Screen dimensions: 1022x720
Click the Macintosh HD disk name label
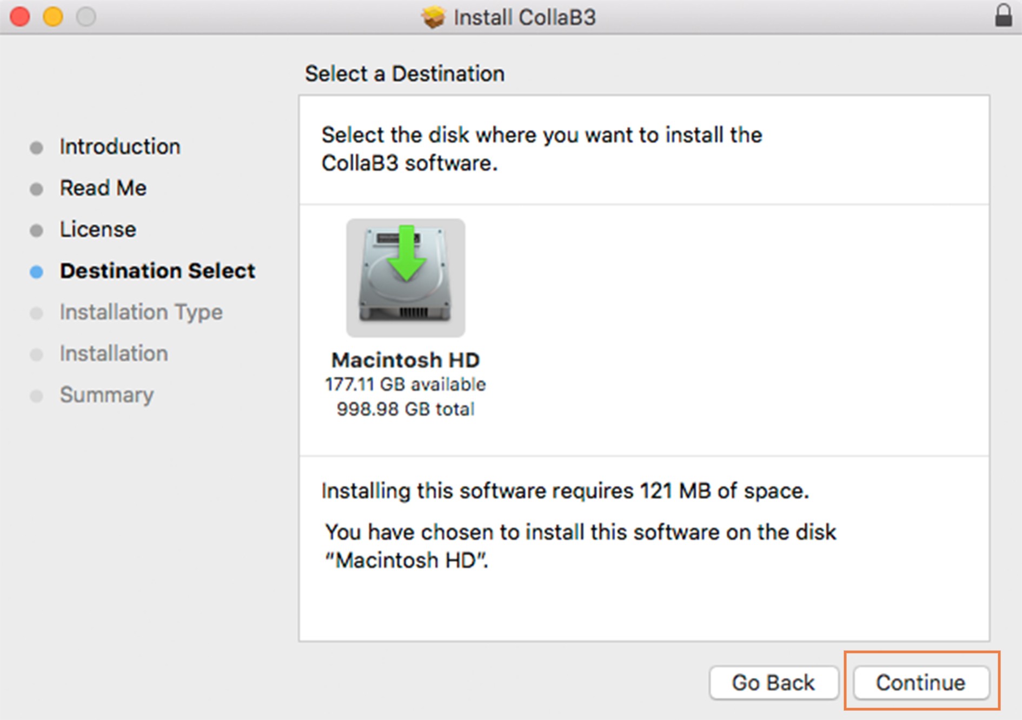pos(406,360)
